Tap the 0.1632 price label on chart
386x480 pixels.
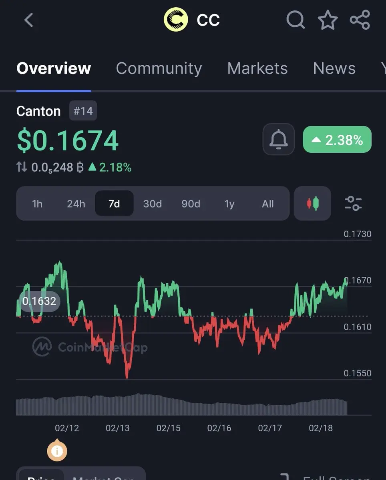click(39, 301)
